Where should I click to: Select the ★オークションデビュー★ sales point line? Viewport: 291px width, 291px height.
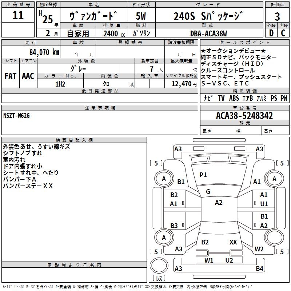[x=233, y=51]
